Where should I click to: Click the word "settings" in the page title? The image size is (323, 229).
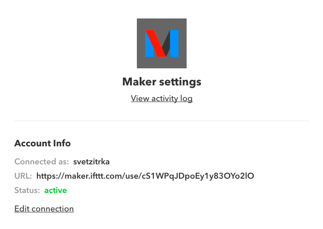[180, 82]
